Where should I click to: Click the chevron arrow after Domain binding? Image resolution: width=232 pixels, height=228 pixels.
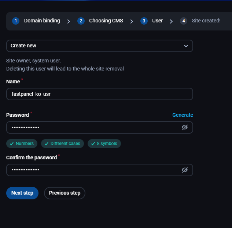click(69, 22)
